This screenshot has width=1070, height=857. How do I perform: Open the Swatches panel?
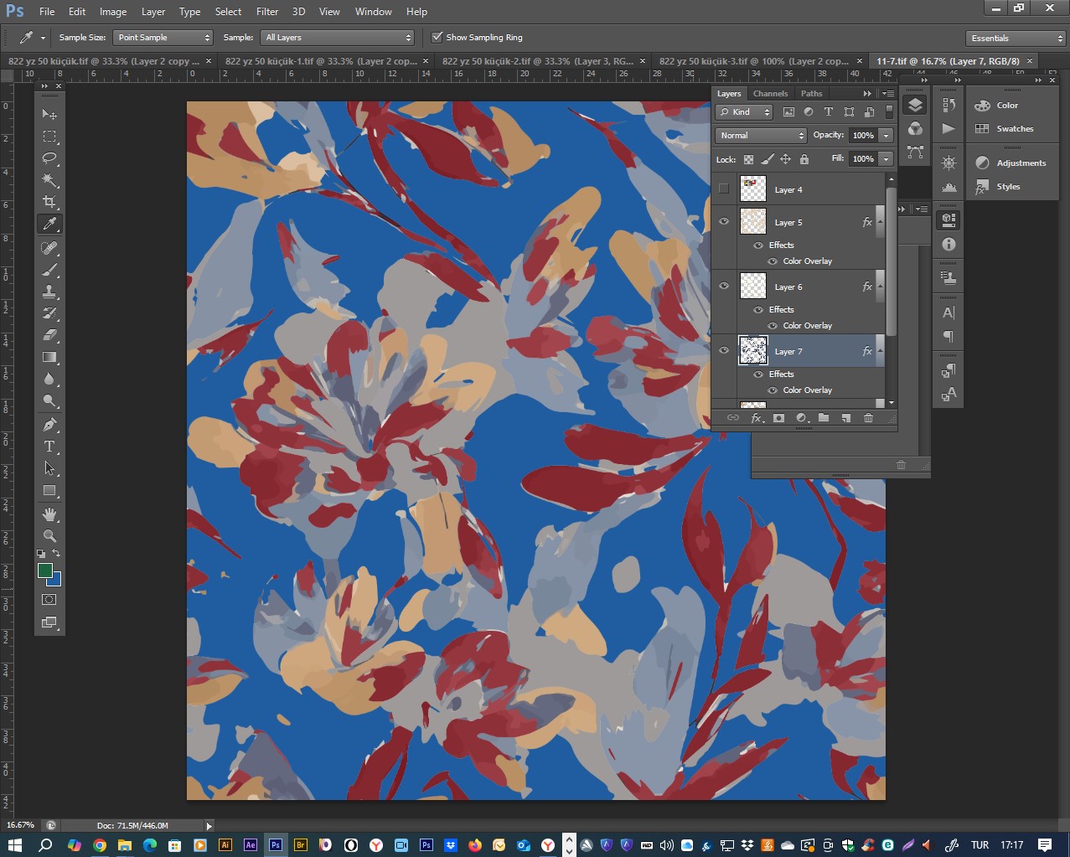tap(1014, 129)
